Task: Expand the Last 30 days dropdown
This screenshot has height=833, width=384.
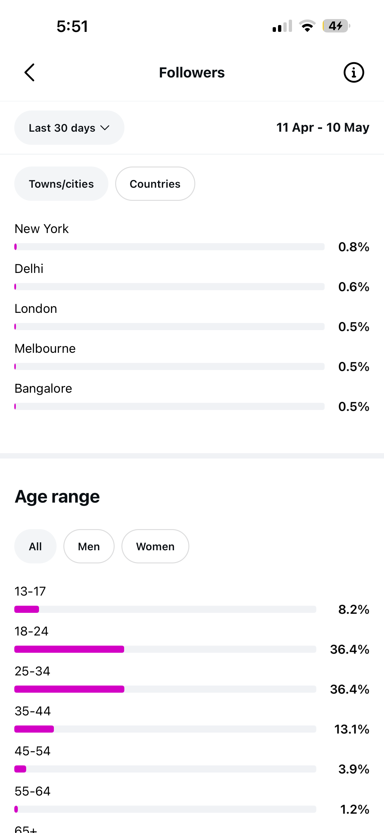Action: click(x=69, y=128)
